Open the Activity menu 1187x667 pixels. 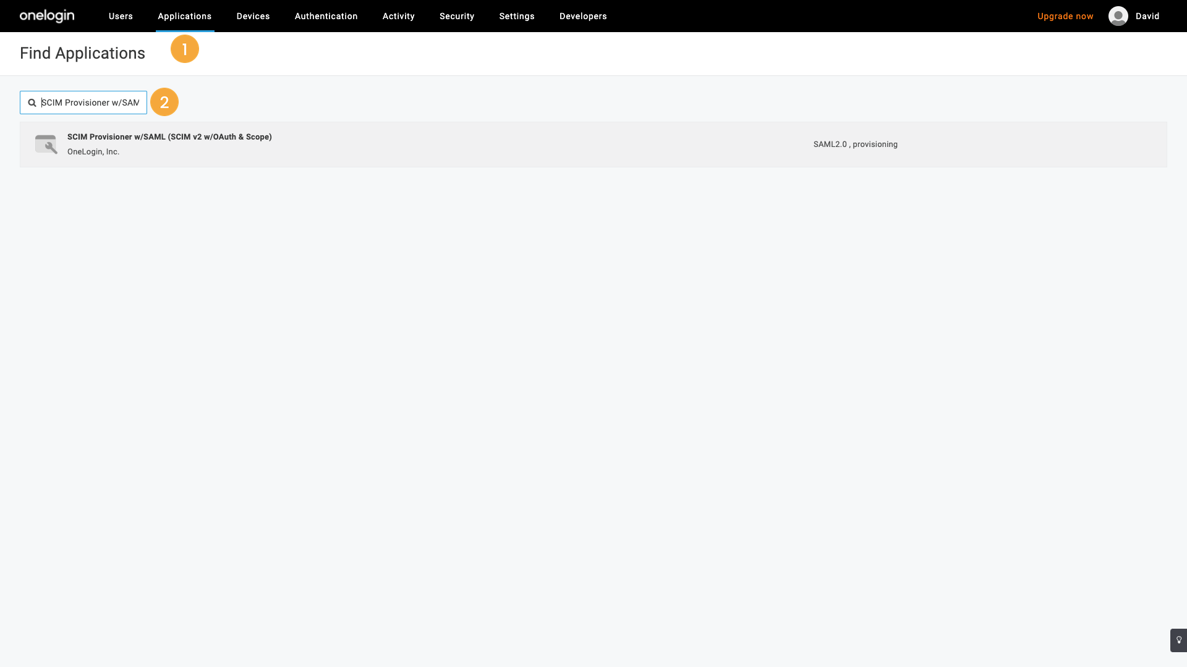[x=399, y=16]
